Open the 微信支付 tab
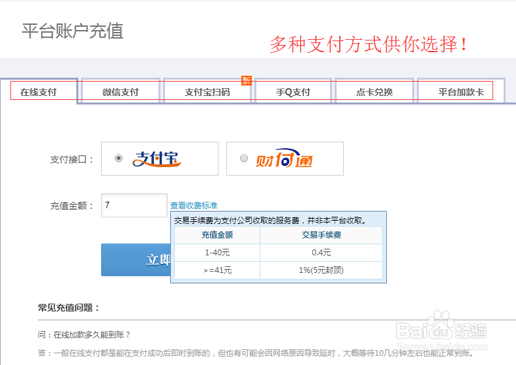Viewport: 516px width, 365px height. tap(121, 92)
